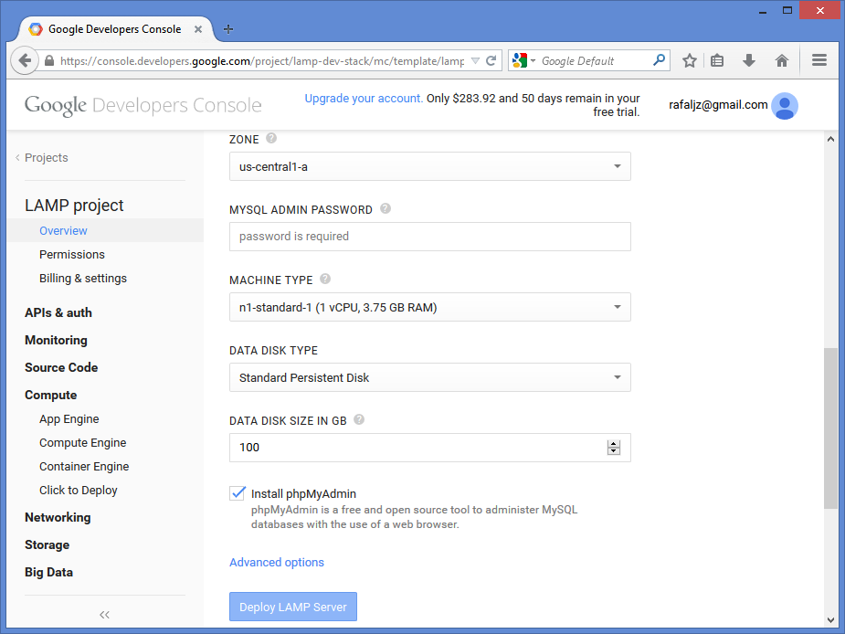Select the Google Developers Console browser tab
Viewport: 845px width, 634px height.
[x=115, y=29]
